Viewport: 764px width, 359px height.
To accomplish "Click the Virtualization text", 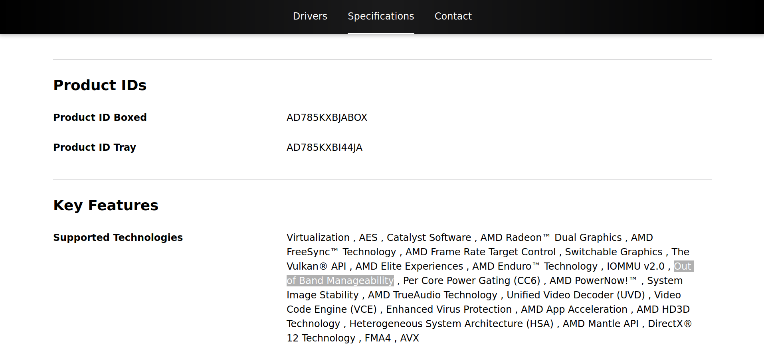I will pyautogui.click(x=318, y=238).
